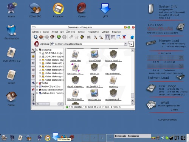Select the Icon View mode button
Screen dimensions: 189x142
(107, 37)
